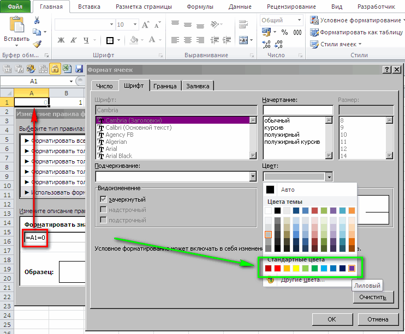Align text to the left

coord(175,40)
